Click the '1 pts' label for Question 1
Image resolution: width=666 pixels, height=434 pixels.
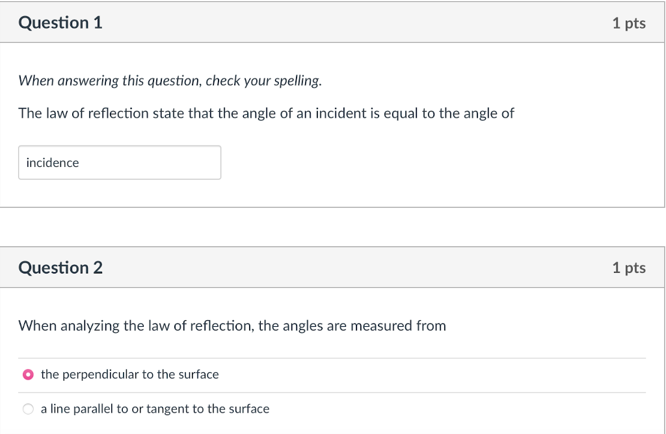tap(629, 22)
